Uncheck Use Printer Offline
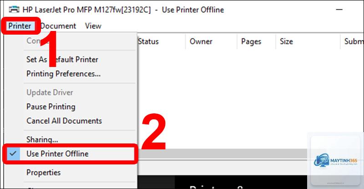 point(70,153)
